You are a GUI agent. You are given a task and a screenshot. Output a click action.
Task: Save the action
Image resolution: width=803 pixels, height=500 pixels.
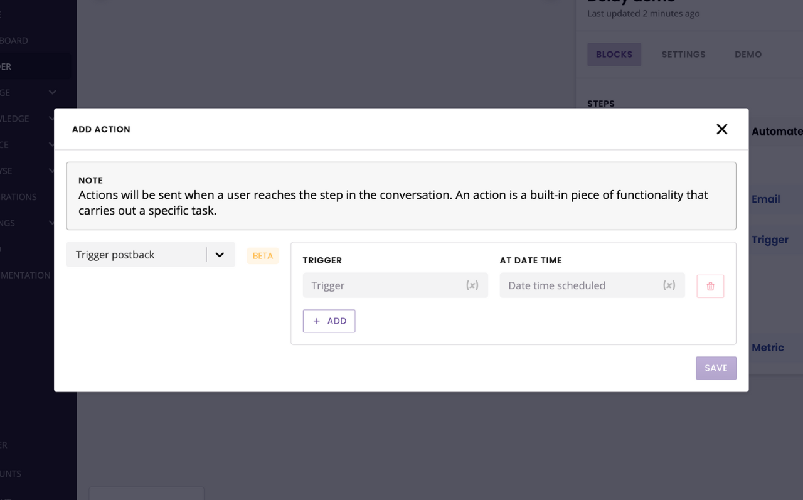(x=716, y=368)
